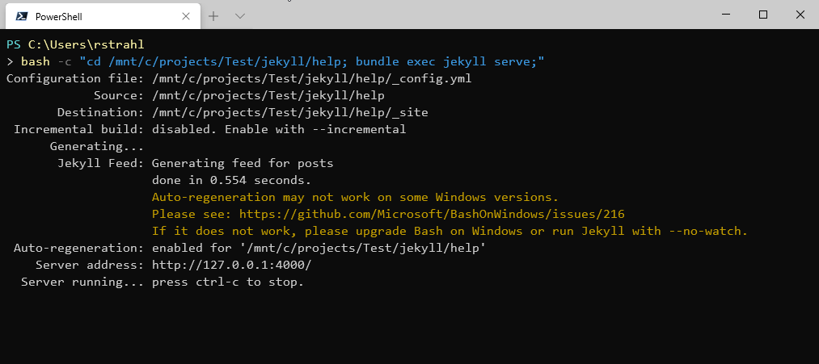The height and width of the screenshot is (364, 819).
Task: Open the server address http://127.0.0.1:4000/
Action: pyautogui.click(x=231, y=265)
